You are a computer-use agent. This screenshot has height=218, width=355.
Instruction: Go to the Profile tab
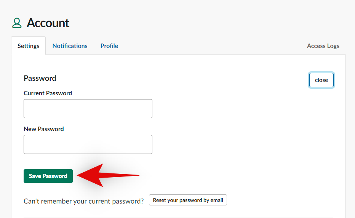[x=109, y=46]
